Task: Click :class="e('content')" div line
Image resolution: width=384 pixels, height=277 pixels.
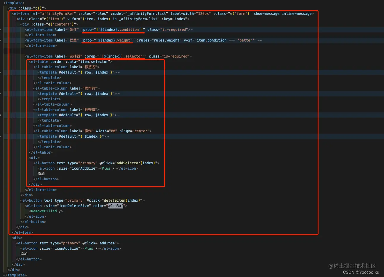Action: click(x=49, y=24)
